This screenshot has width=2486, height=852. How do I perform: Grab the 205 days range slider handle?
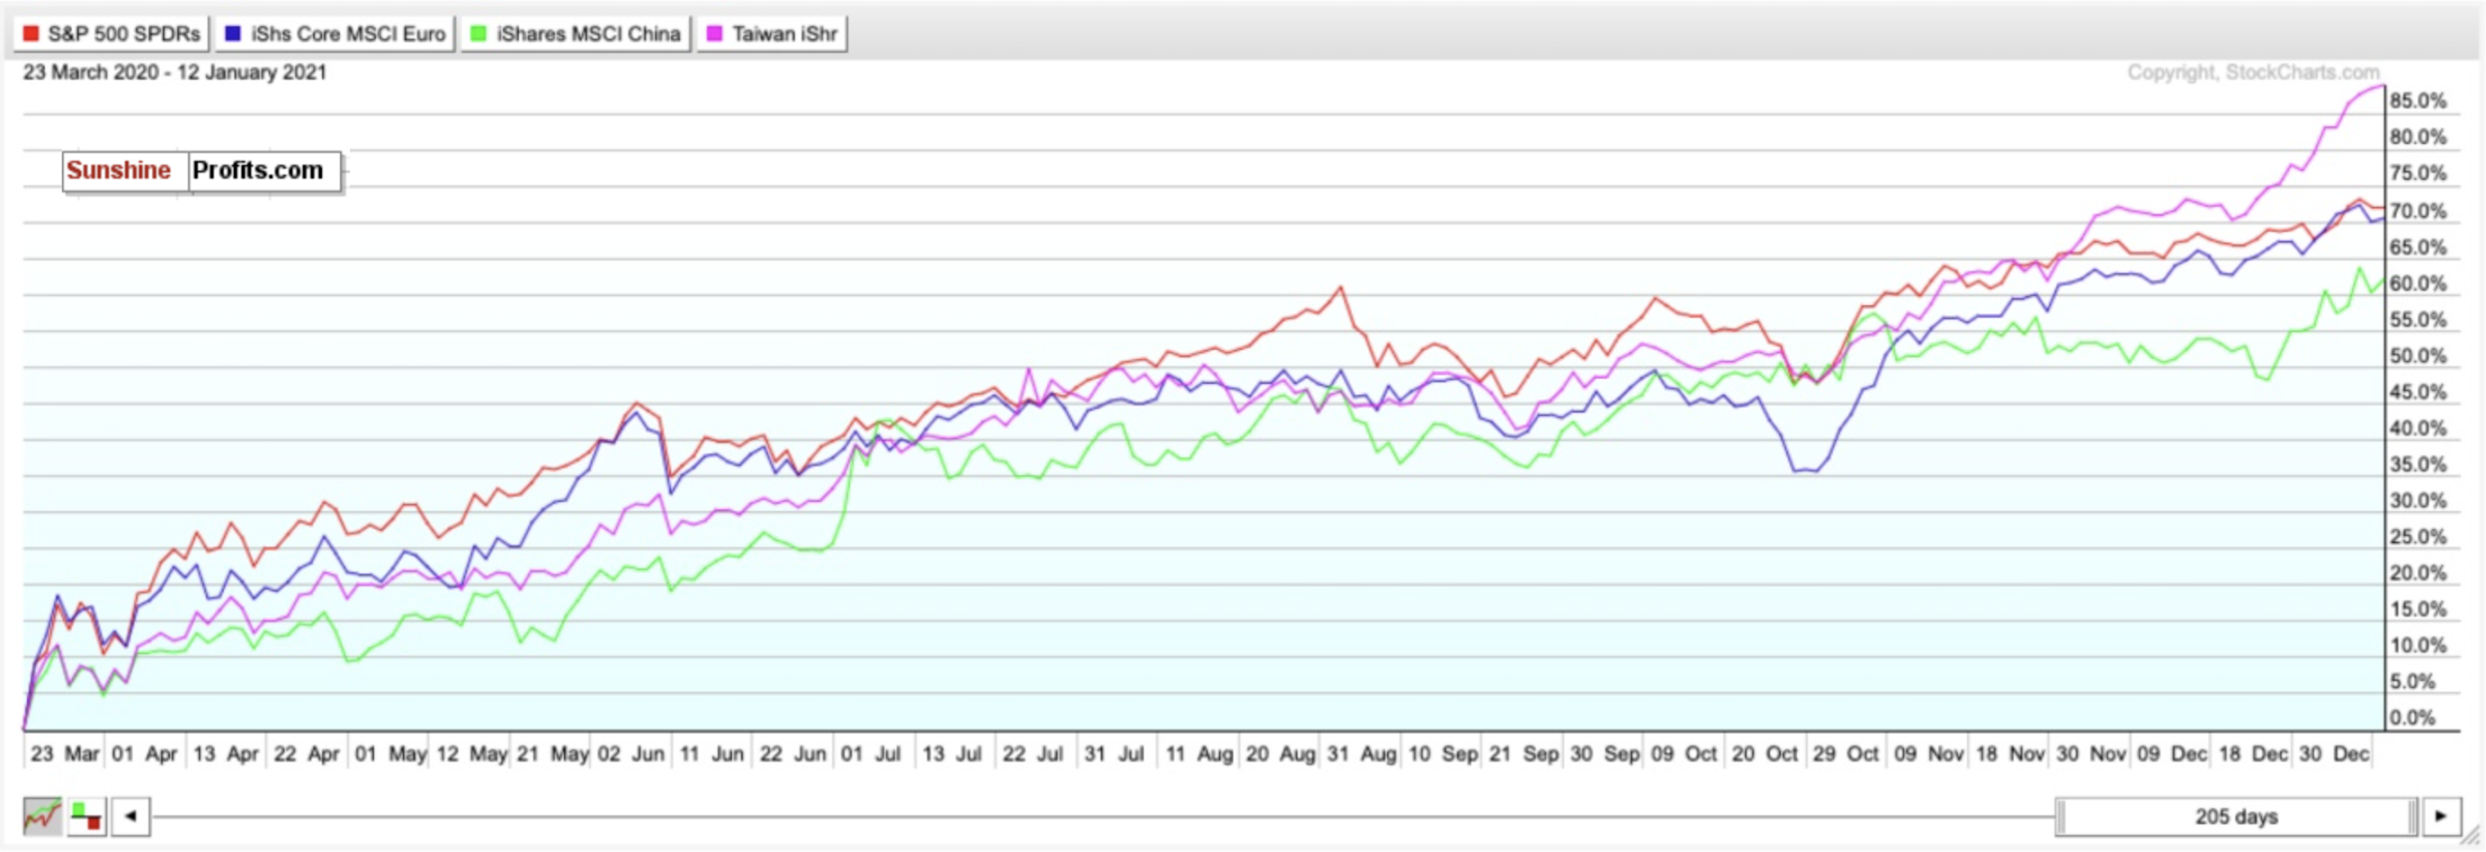click(x=2235, y=817)
